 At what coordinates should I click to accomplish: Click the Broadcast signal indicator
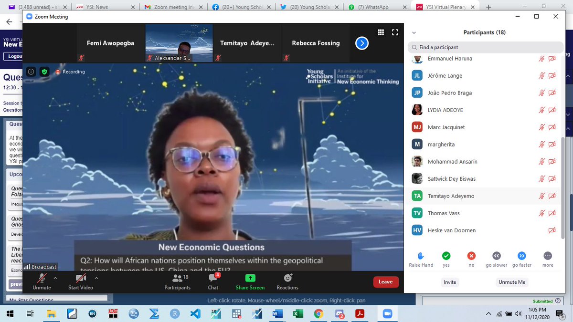coord(41,267)
